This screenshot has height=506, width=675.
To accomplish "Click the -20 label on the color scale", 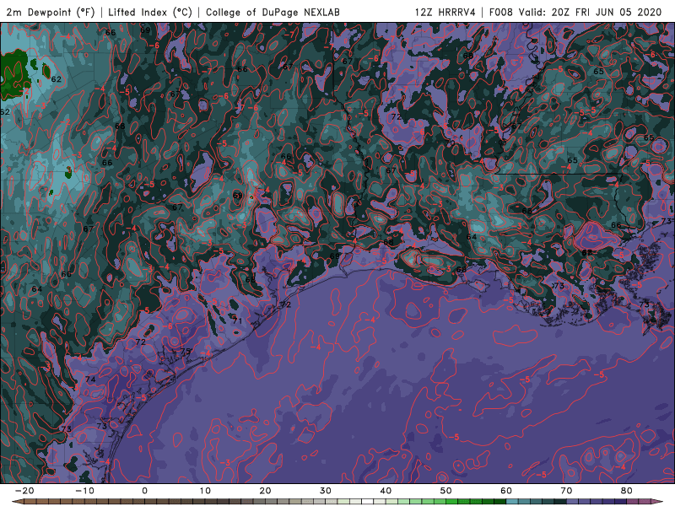I will (x=24, y=491).
